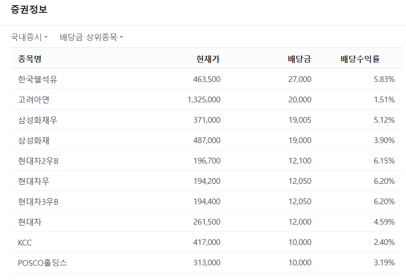Select the dividend yield 1.51%
Image resolution: width=406 pixels, height=280 pixels.
click(x=384, y=99)
